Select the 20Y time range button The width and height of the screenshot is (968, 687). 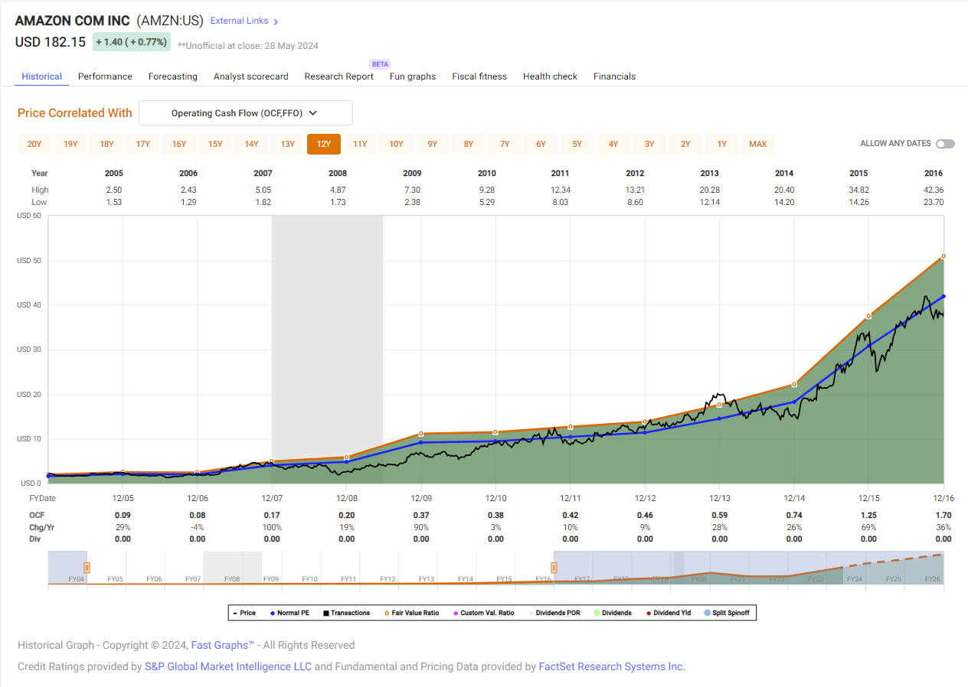34,144
